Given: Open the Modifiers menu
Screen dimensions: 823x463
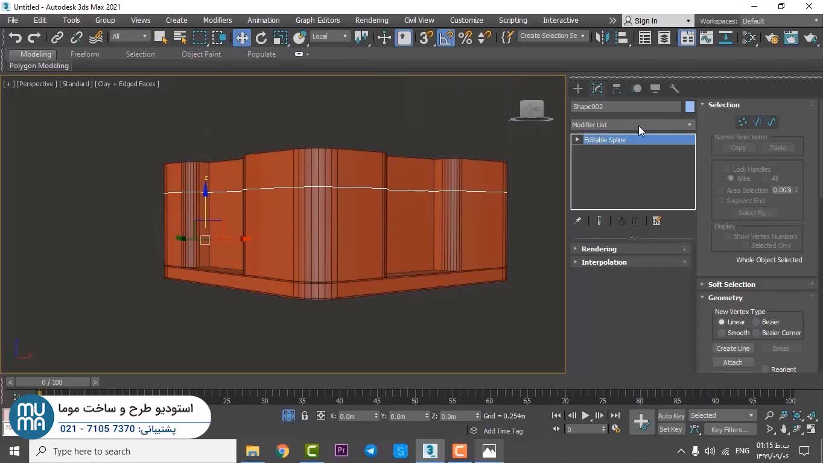Looking at the screenshot, I should point(217,20).
